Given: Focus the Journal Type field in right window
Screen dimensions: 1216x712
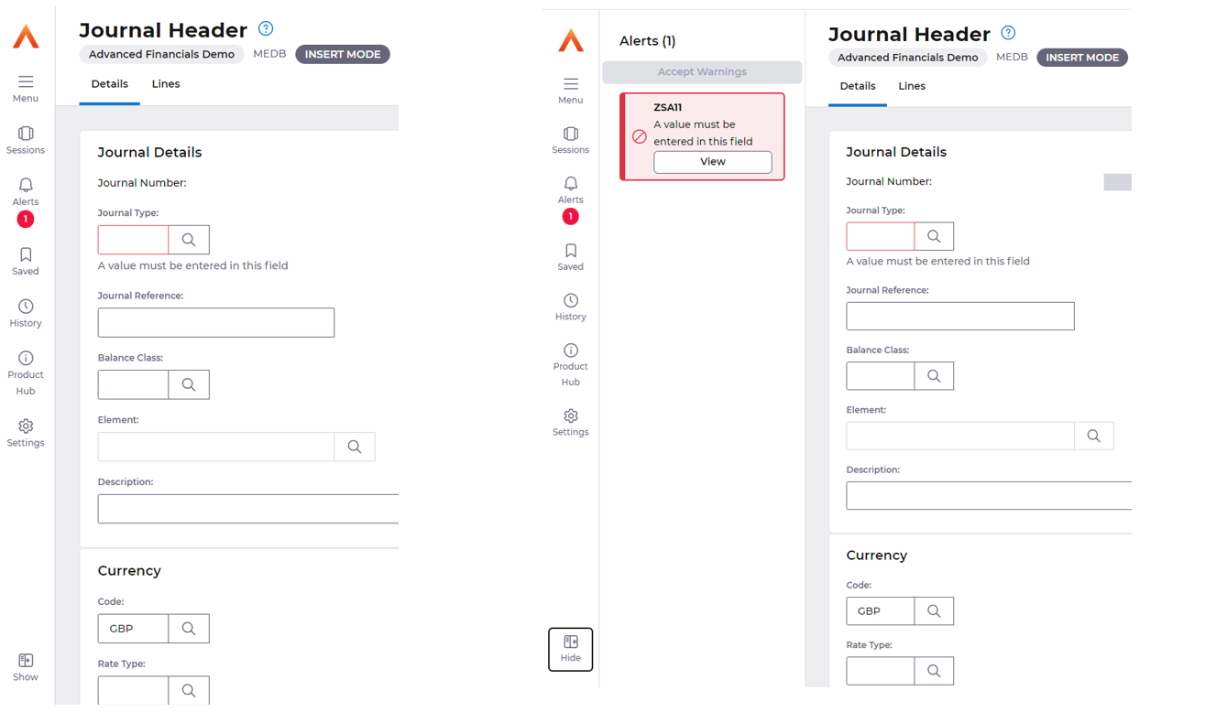Looking at the screenshot, I should (x=881, y=236).
